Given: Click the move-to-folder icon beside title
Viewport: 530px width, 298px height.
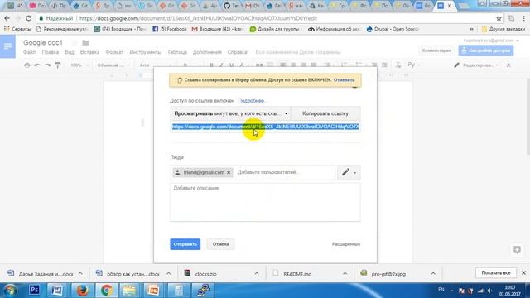Looking at the screenshot, I should click(x=85, y=43).
